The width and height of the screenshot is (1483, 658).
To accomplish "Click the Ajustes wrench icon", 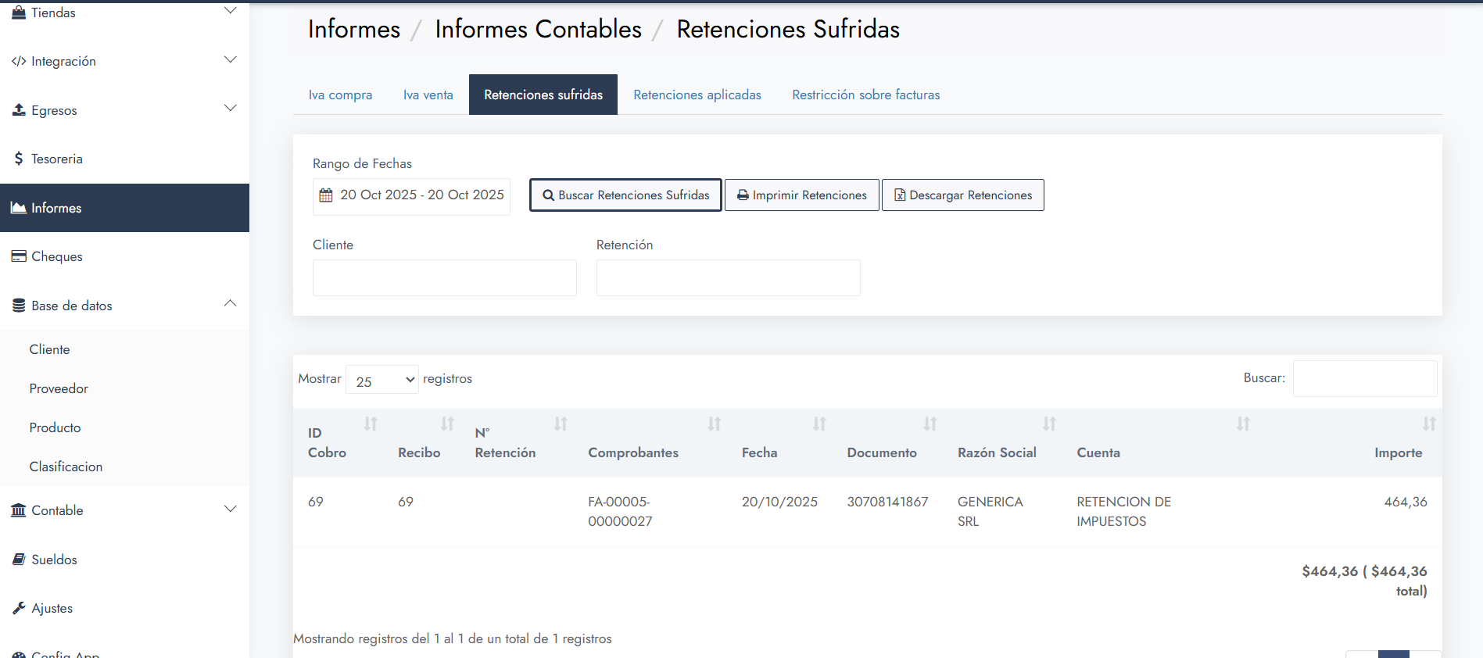I will tap(19, 608).
